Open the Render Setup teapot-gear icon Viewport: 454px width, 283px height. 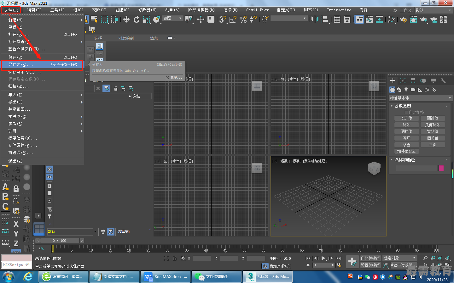coord(403,19)
